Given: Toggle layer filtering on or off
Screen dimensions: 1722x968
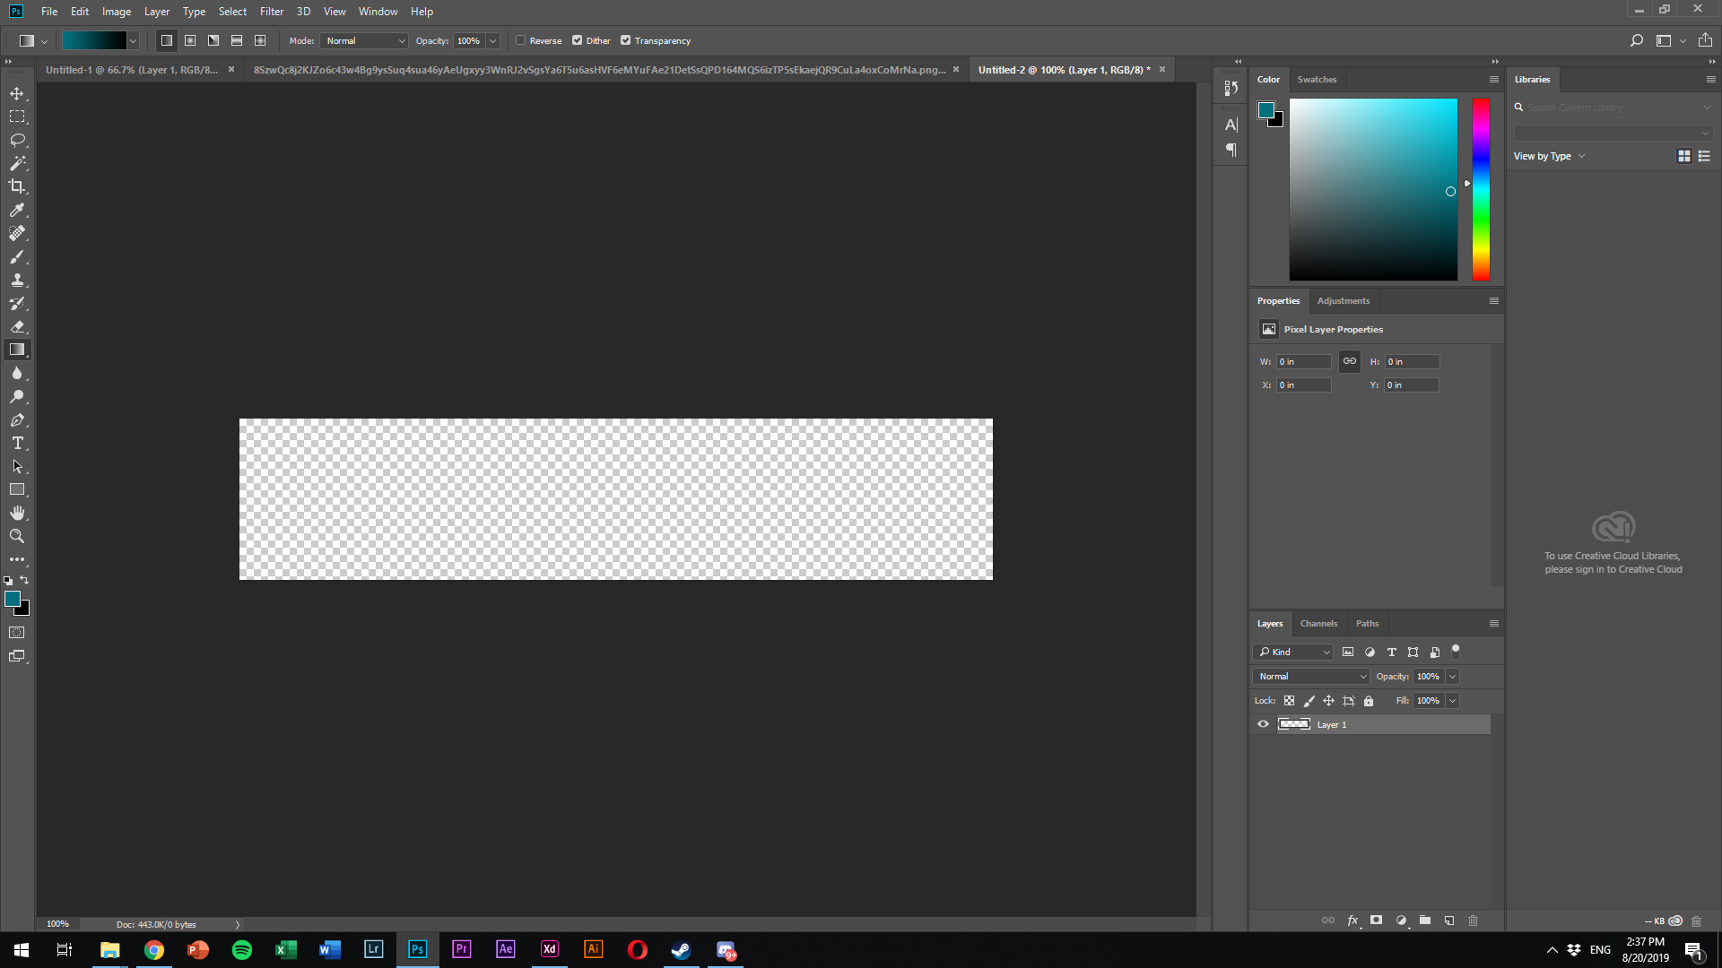Looking at the screenshot, I should click(1456, 651).
